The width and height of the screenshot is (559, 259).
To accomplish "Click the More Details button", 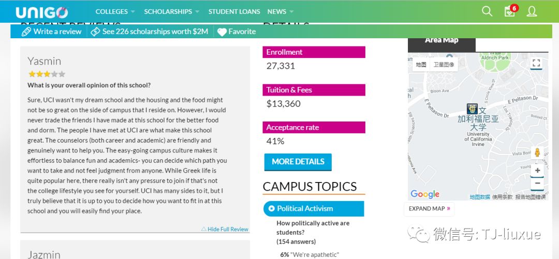I will point(298,162).
